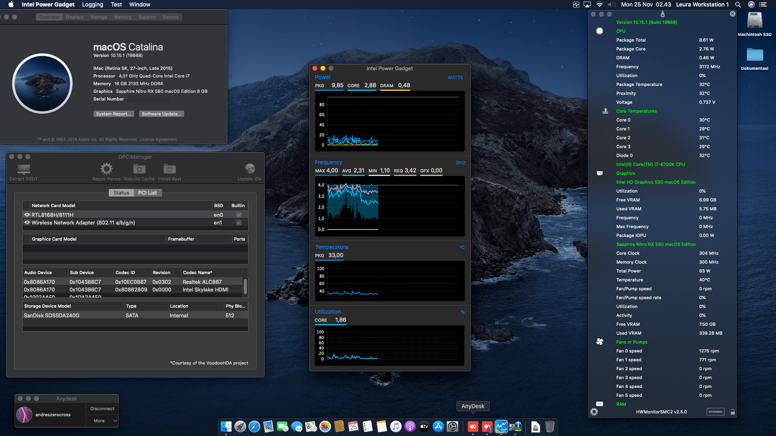The width and height of the screenshot is (776, 436).
Task: Click the CPU chip icon in HWMonitorSMC2
Action: [600, 31]
